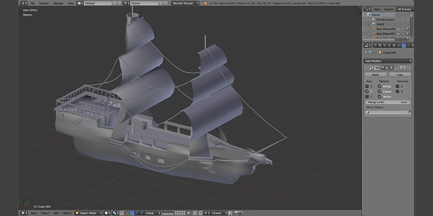Expand the Bed_Pillow.000 tree item
Image resolution: width=433 pixels, height=216 pixels.
[369, 29]
